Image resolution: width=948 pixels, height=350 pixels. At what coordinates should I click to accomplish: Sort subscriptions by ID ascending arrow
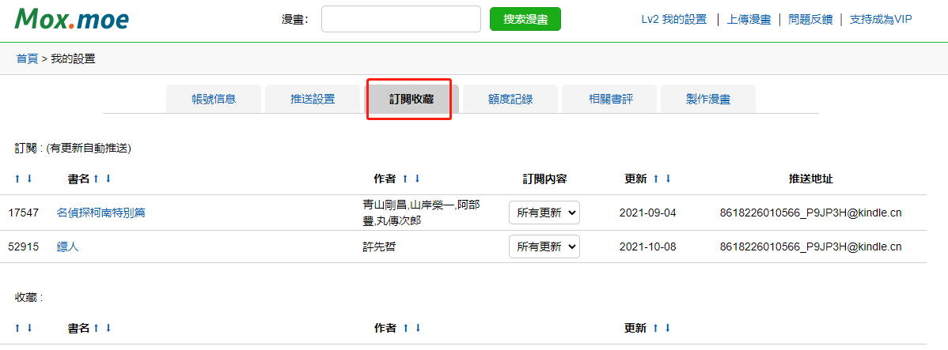tap(17, 179)
